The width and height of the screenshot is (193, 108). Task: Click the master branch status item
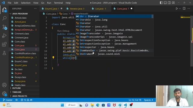(8, 100)
